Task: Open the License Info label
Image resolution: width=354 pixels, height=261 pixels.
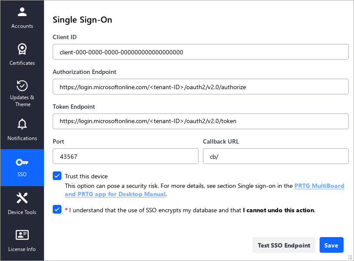Action: pyautogui.click(x=22, y=249)
